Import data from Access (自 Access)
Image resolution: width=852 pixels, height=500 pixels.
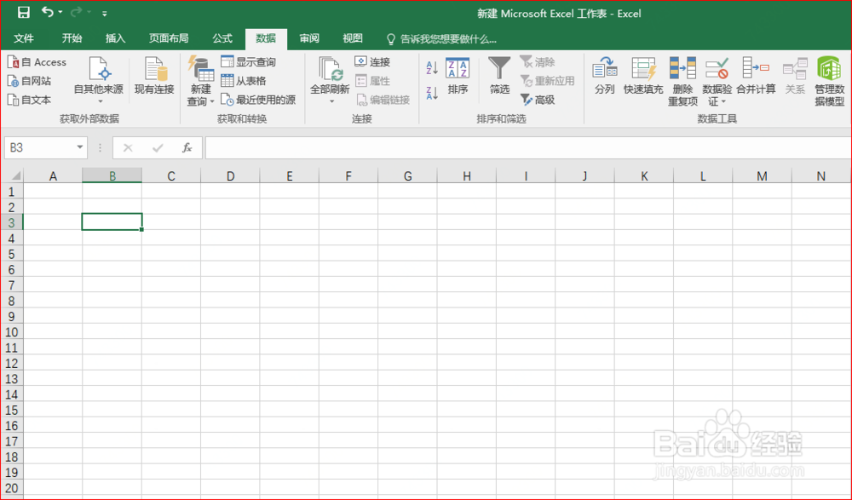(37, 62)
